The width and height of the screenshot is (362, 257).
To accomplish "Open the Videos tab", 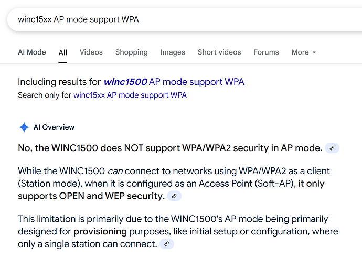I will 91,52.
